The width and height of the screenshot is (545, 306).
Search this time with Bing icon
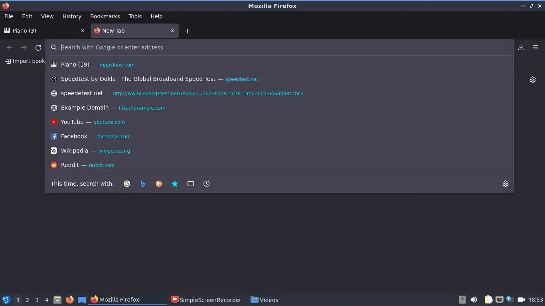pos(143,184)
